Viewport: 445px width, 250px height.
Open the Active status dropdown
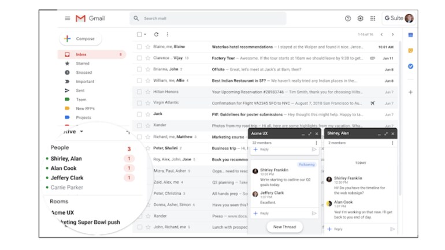[81, 132]
